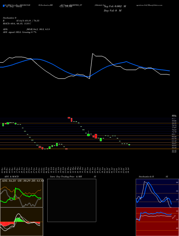This screenshot has height=236, width=179.
Task: Open the MACD histogram chart panel
Action: pos(21,222)
